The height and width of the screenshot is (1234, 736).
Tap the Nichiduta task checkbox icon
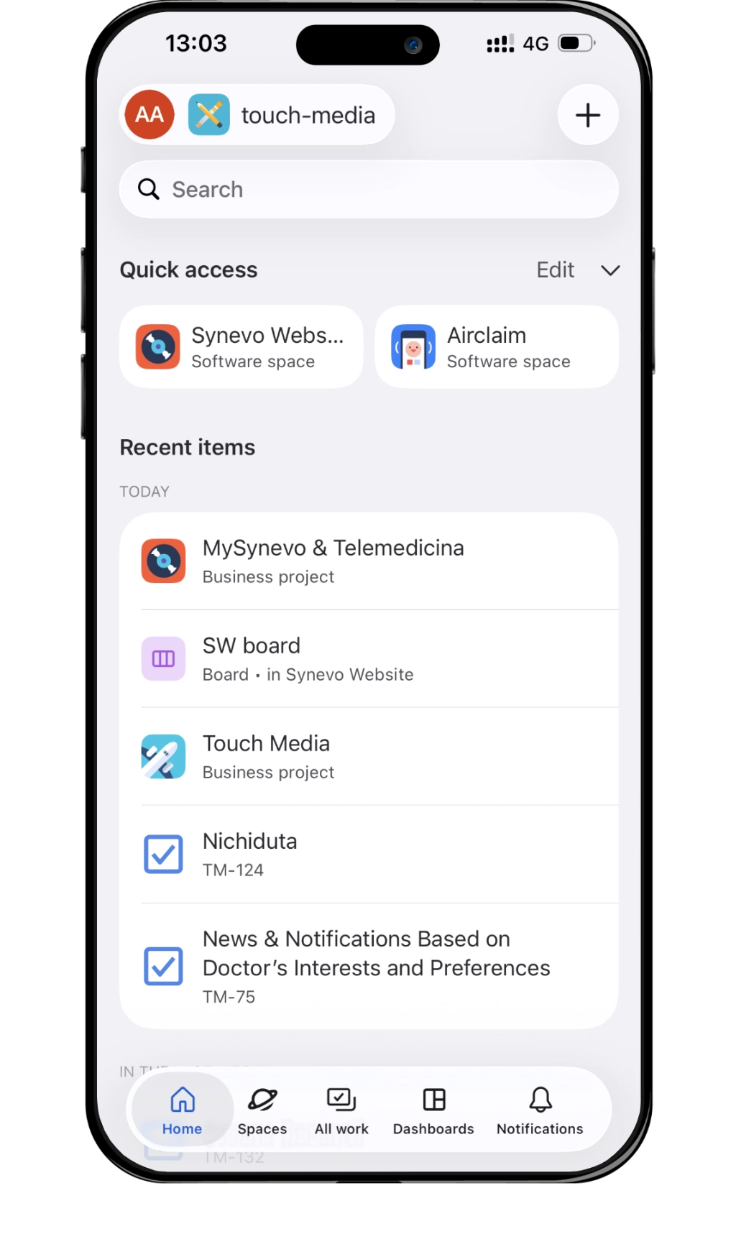click(x=163, y=854)
